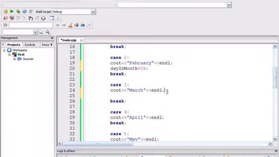Start Debug/Continue from debugger toolbar
The height and width of the screenshot is (157, 279).
pyautogui.click(x=6, y=18)
